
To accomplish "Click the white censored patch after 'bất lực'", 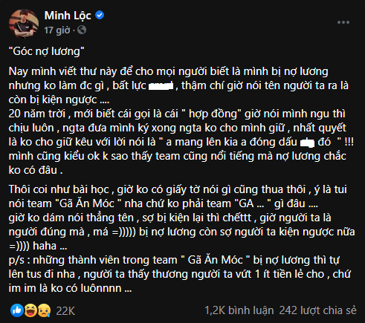I will [x=161, y=86].
